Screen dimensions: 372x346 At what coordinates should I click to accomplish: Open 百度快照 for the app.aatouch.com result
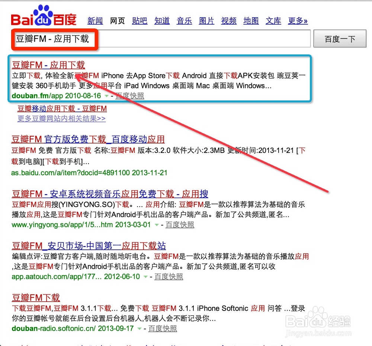[x=169, y=277]
